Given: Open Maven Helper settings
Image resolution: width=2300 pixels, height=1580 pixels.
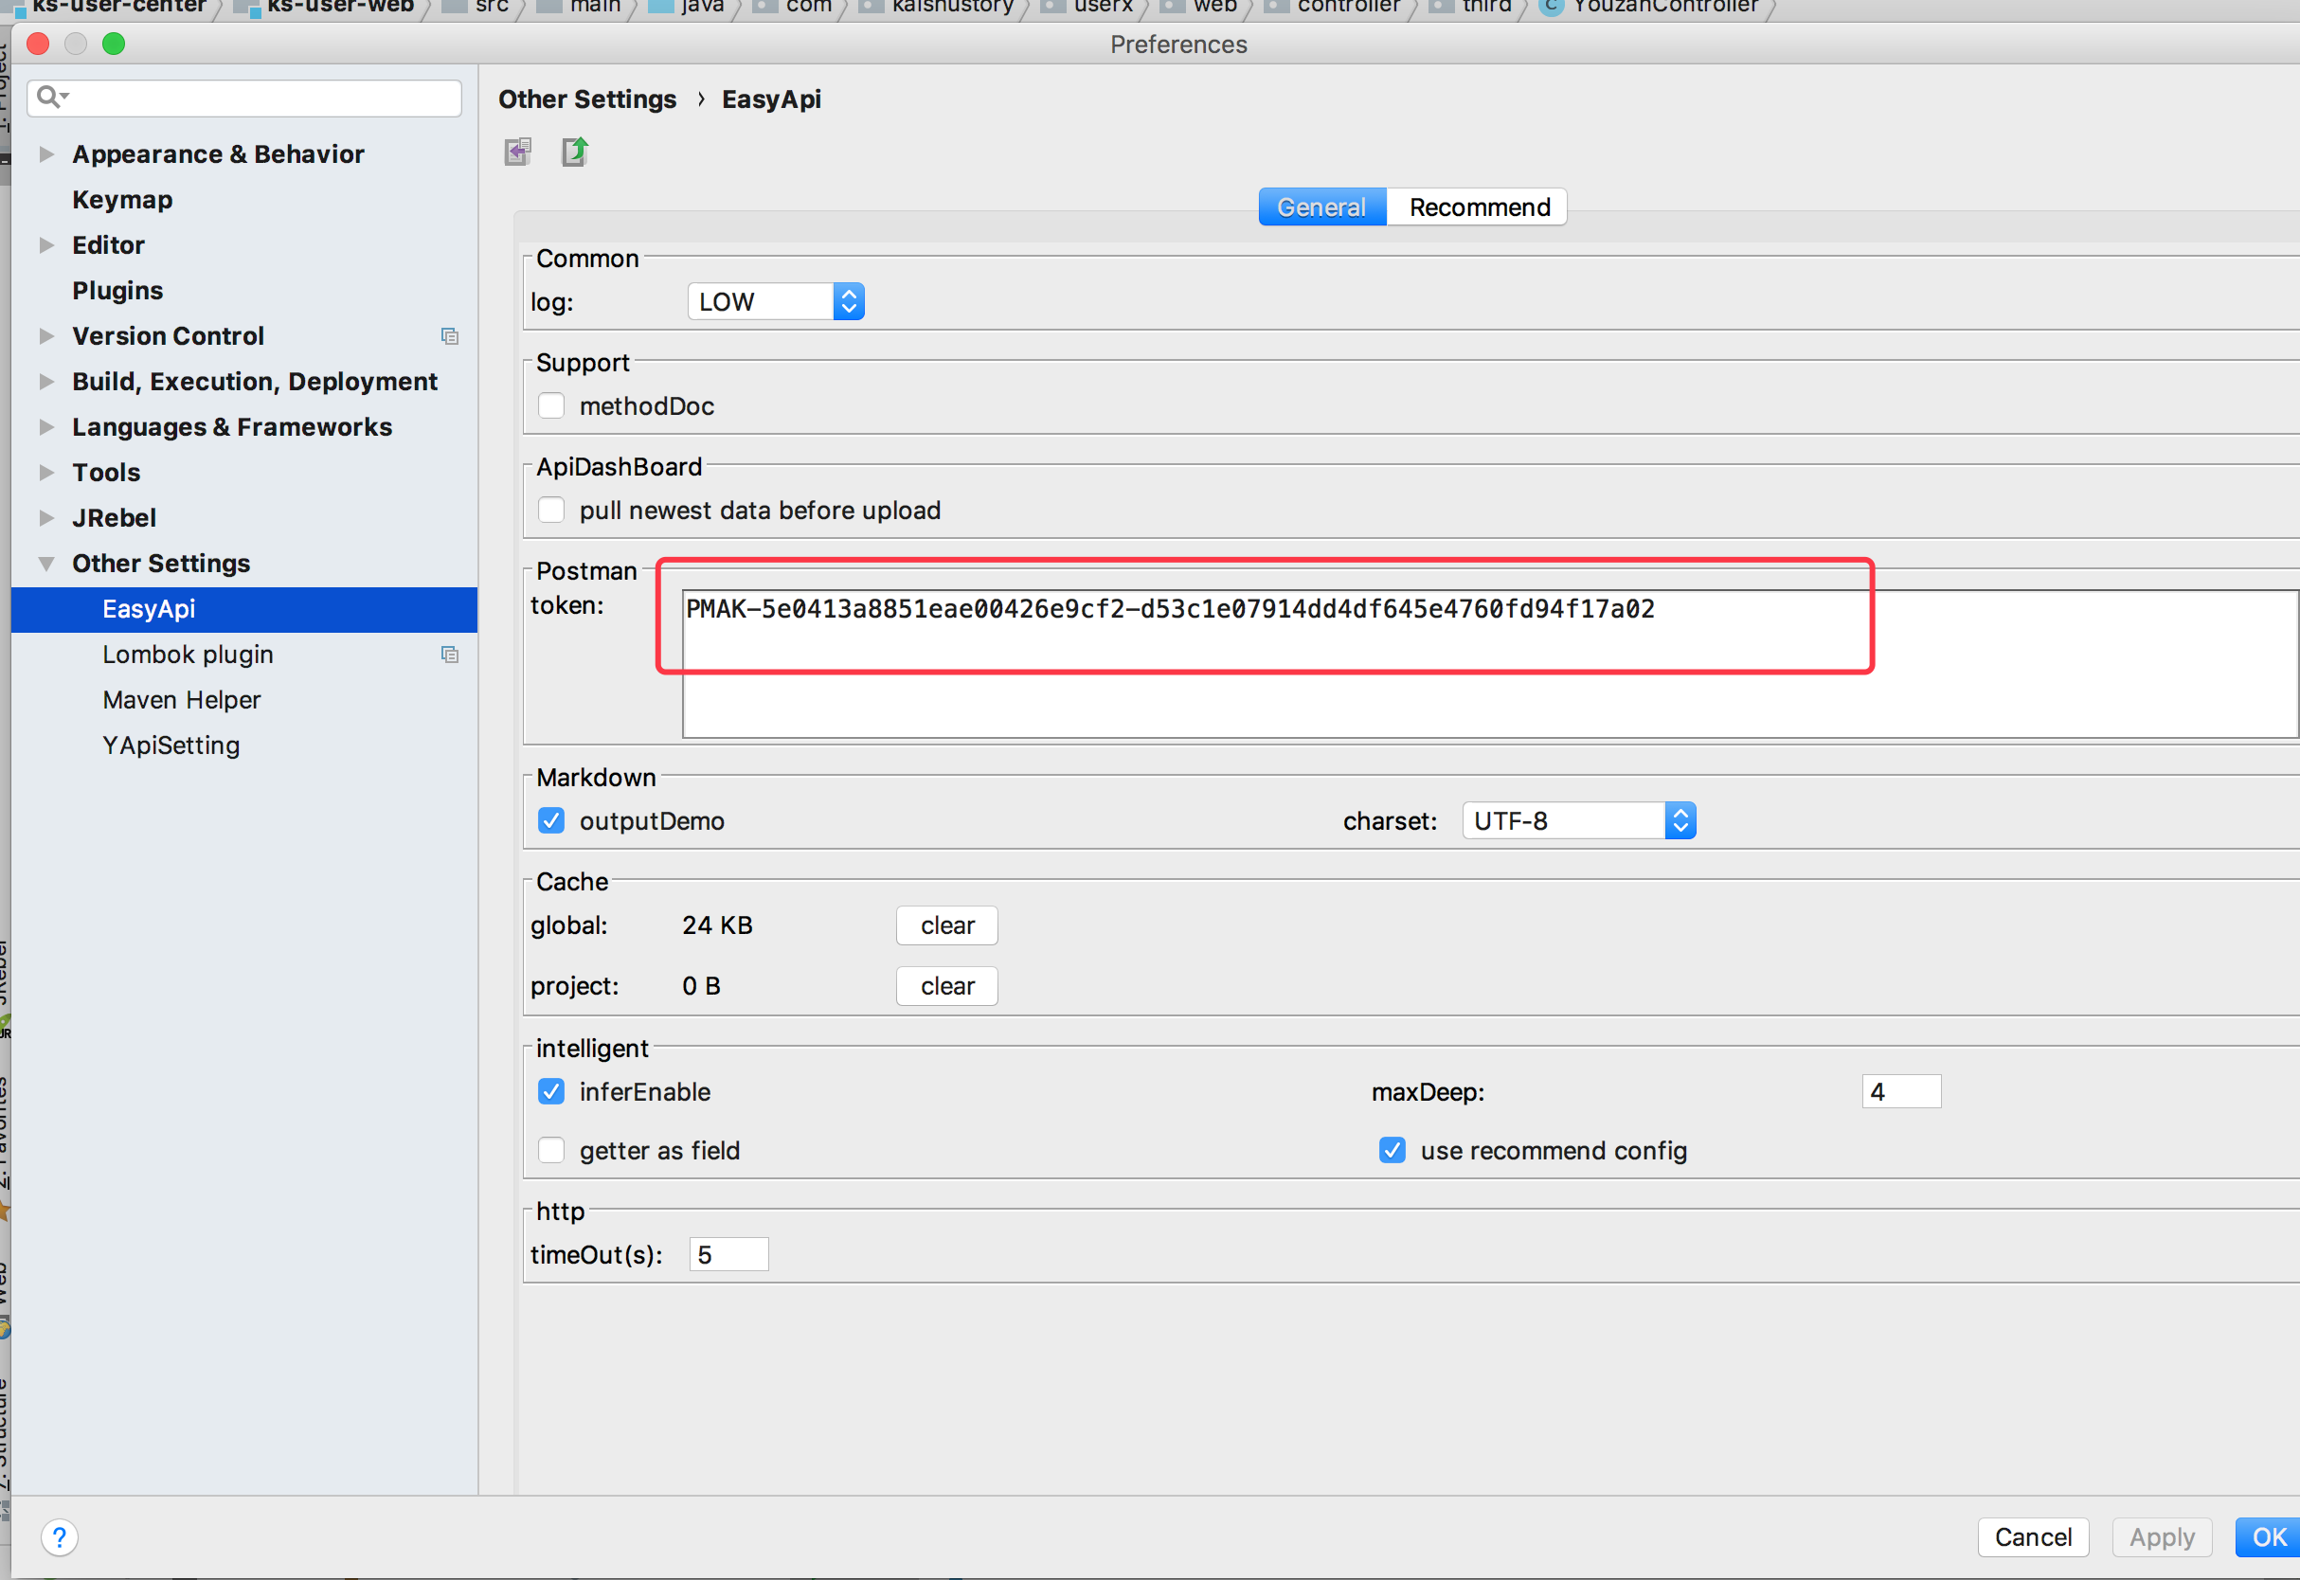Looking at the screenshot, I should coord(180,697).
